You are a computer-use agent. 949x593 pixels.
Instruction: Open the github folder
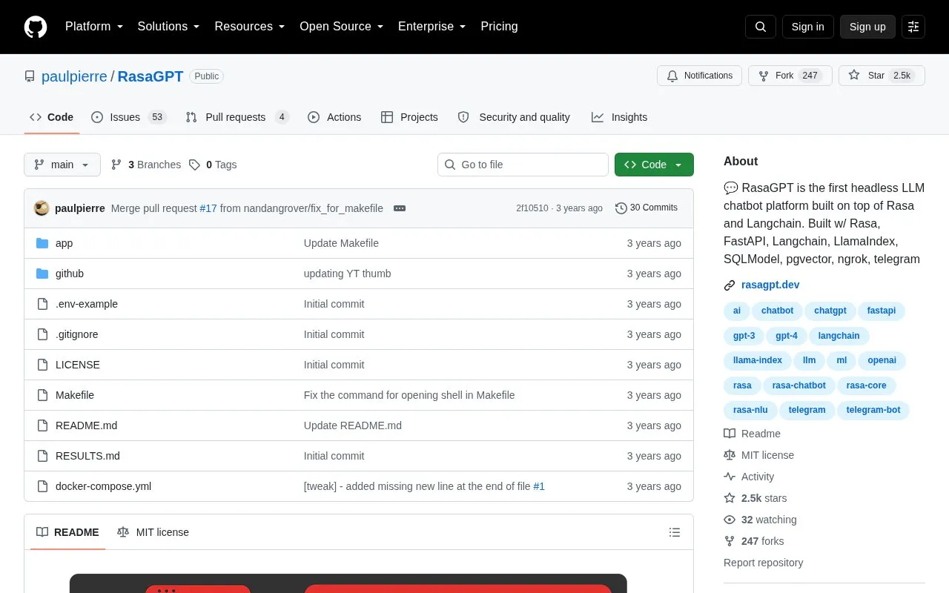coord(70,274)
